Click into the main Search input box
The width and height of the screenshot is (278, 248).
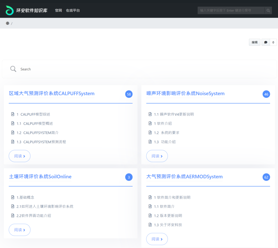pyautogui.click(x=136, y=69)
